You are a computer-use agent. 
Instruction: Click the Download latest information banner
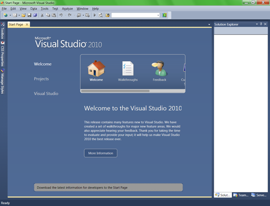pos(108,188)
